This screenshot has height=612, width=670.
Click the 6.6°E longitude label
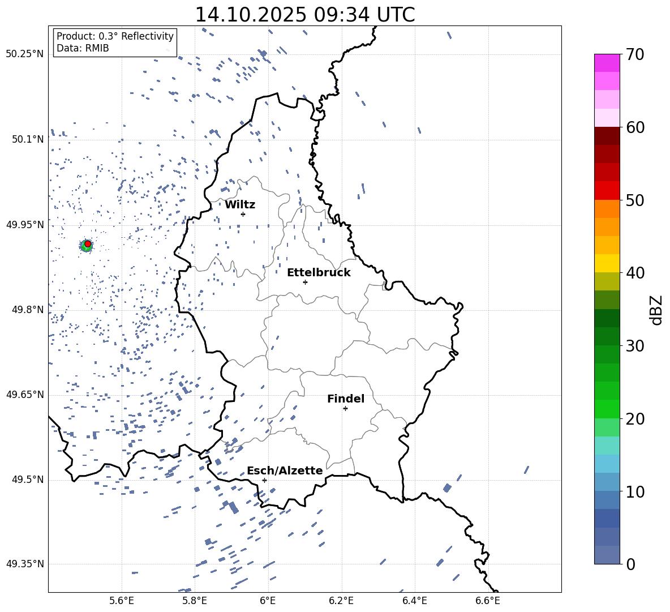click(488, 601)
